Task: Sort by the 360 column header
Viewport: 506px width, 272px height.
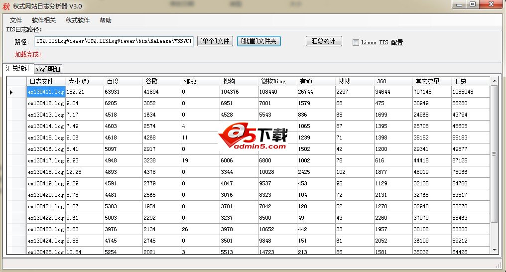Action: 393,81
